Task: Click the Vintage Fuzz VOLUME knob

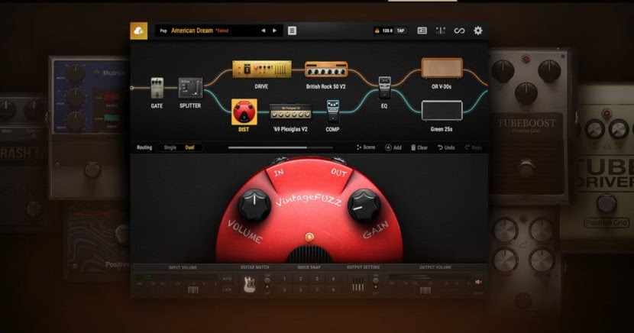Action: coord(254,205)
